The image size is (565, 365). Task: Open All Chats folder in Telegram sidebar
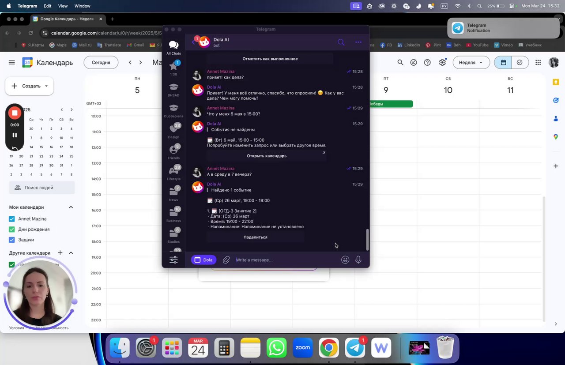pos(173,48)
